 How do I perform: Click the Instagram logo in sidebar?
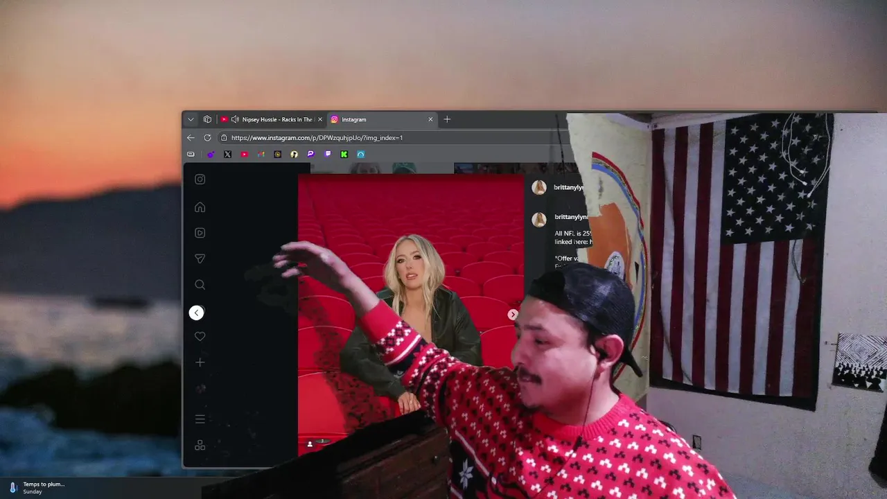(x=200, y=180)
